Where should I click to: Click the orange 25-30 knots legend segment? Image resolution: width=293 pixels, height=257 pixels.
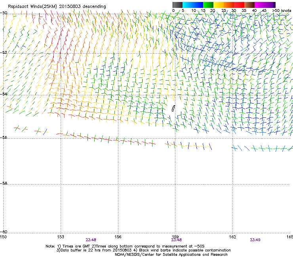coord(229,5)
